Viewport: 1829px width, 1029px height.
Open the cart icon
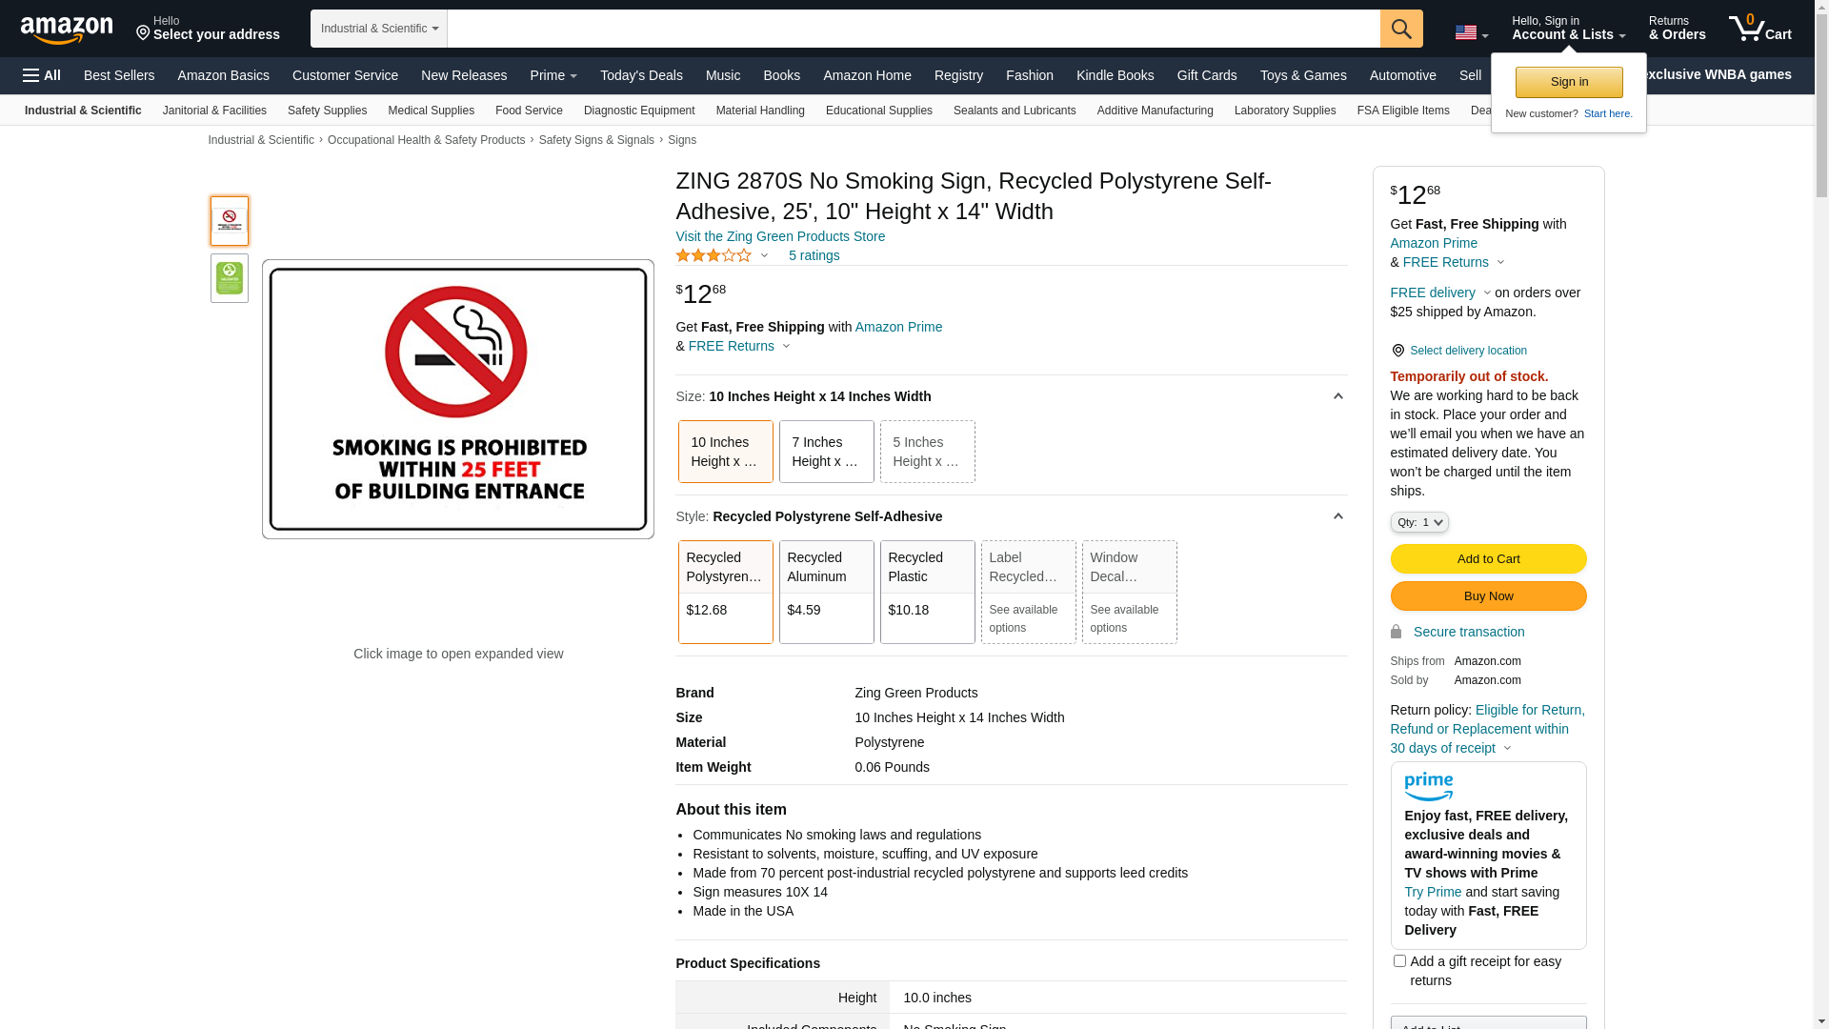point(1760,29)
